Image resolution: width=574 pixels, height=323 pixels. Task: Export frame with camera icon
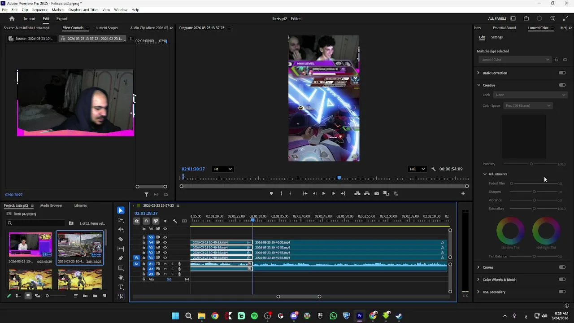376,193
